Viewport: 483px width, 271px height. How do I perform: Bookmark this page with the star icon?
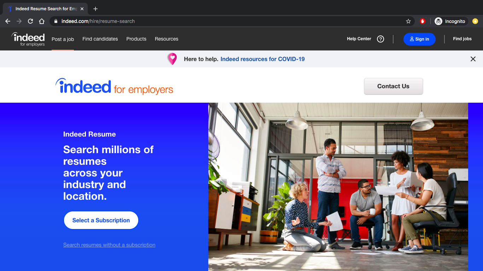[x=408, y=21]
